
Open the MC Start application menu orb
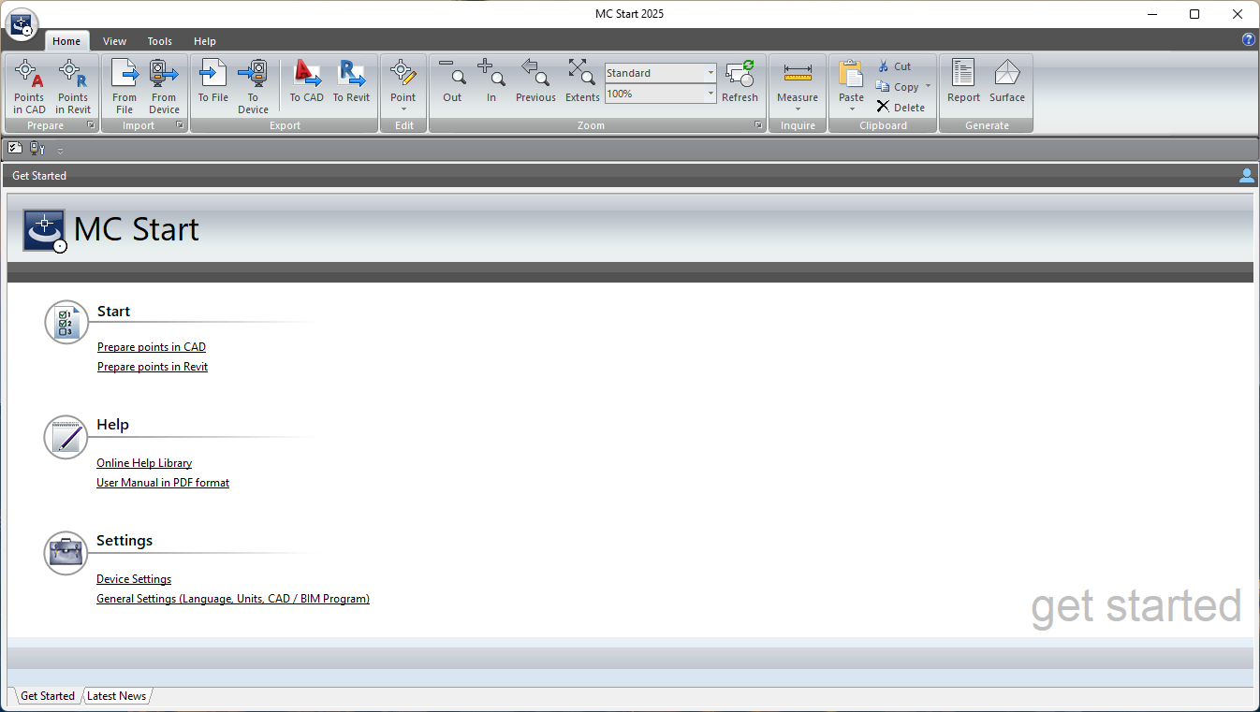22,24
